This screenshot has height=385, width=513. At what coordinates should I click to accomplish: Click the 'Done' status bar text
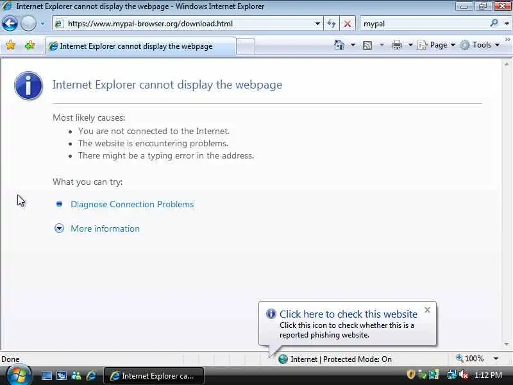tap(10, 359)
